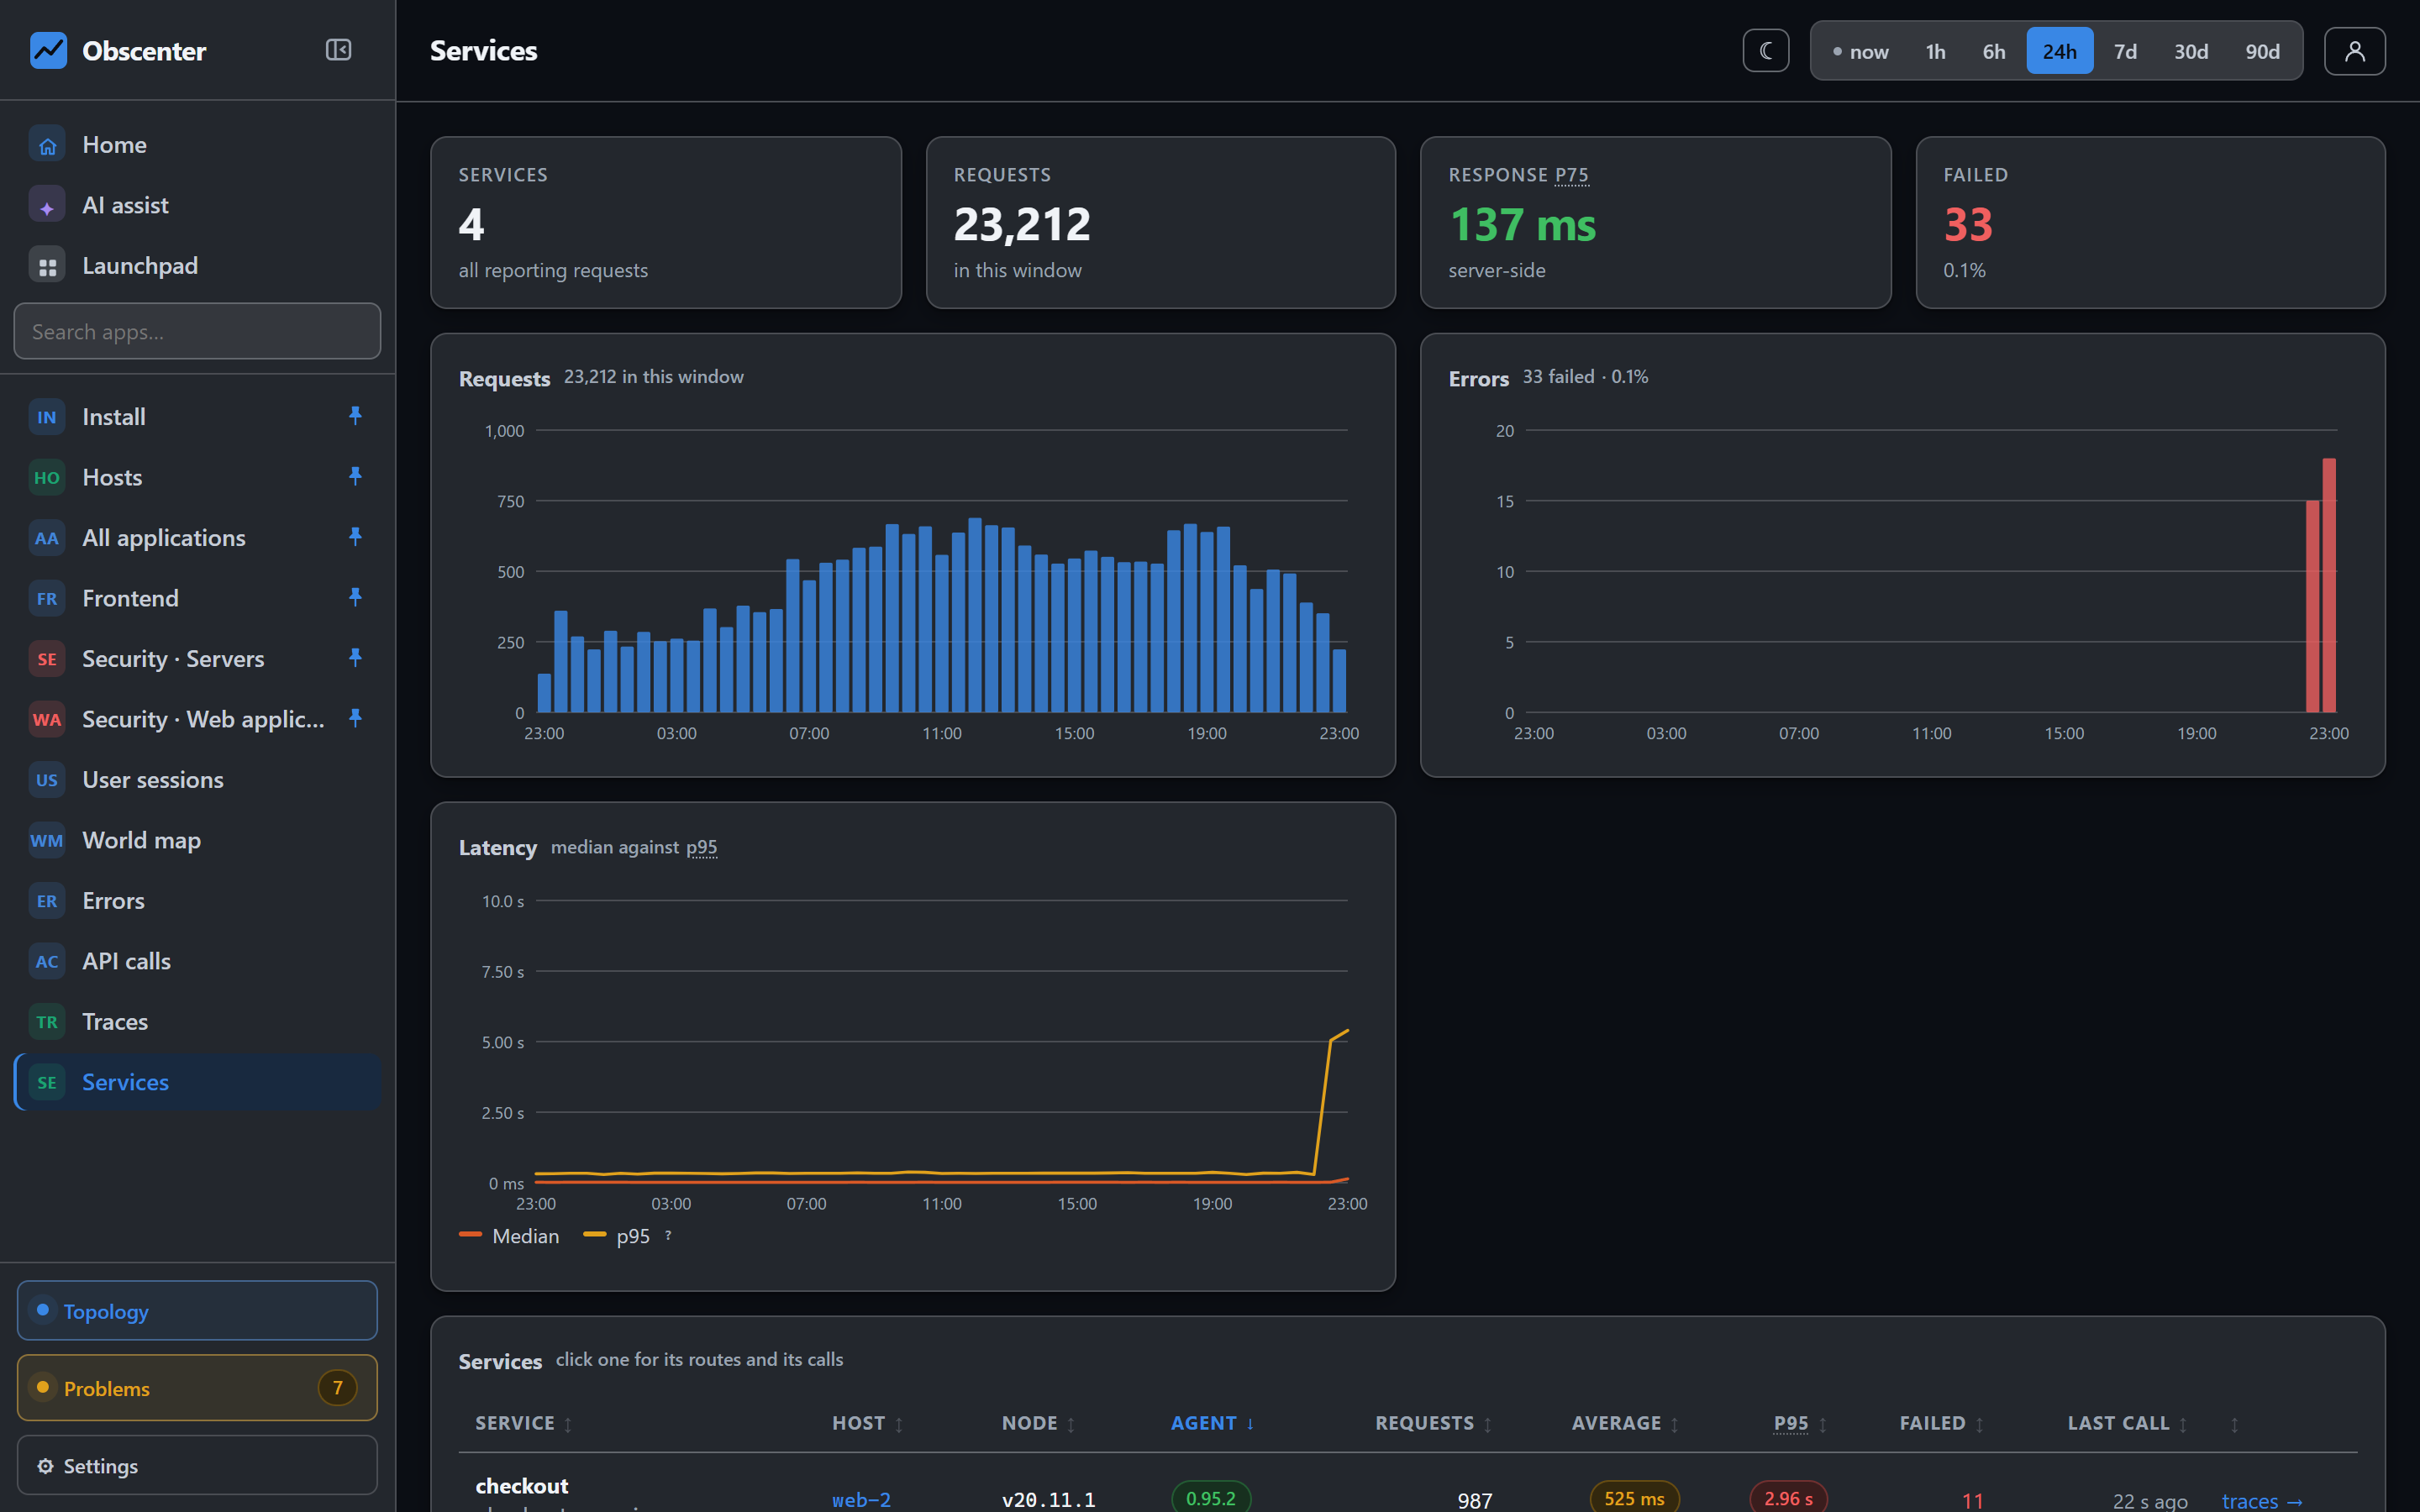2420x1512 pixels.
Task: Select the 90d time range
Action: [2262, 51]
